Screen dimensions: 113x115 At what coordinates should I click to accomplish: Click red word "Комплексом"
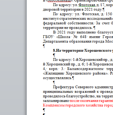tap(54, 105)
